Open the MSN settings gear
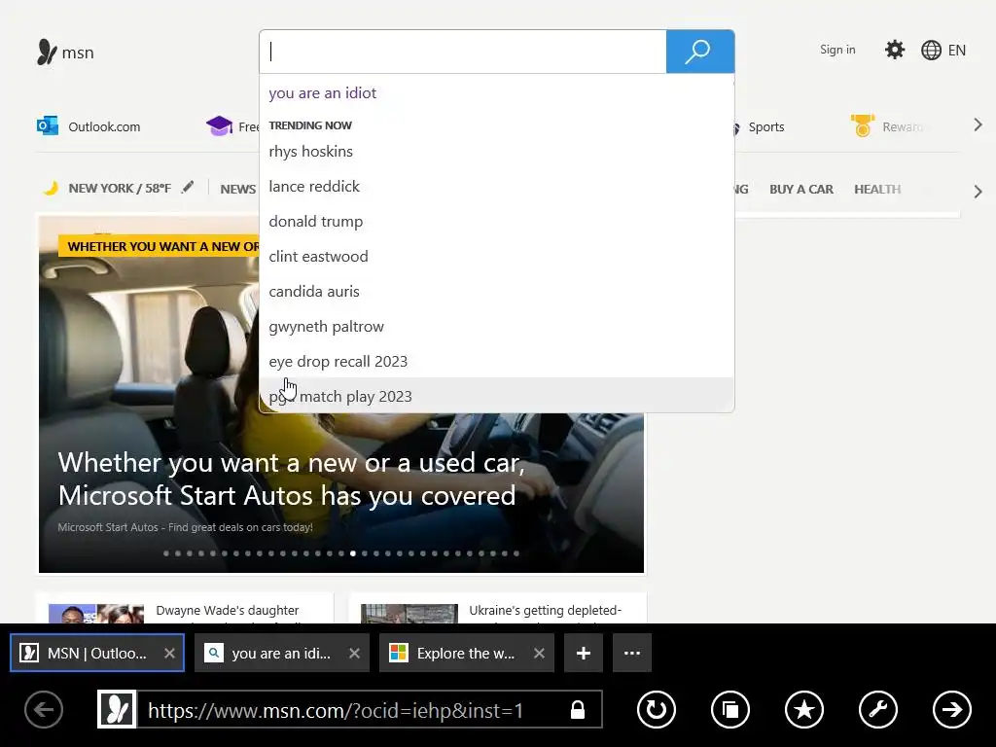 (895, 51)
